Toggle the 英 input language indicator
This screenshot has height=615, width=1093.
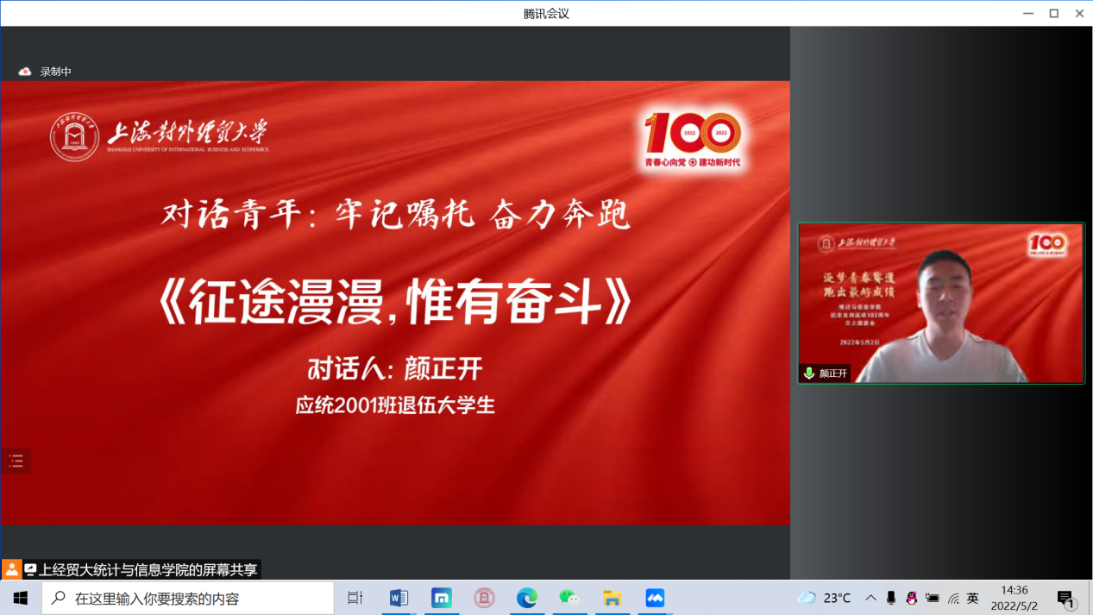coord(973,598)
